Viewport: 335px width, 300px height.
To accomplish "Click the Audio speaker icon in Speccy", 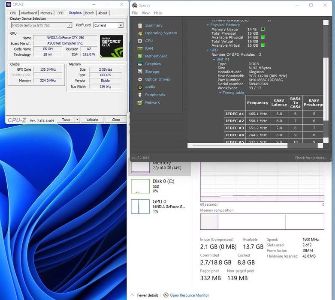I will pyautogui.click(x=140, y=87).
